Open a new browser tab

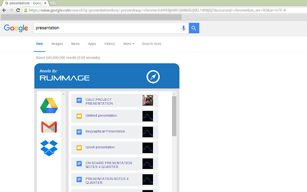[x=53, y=3]
